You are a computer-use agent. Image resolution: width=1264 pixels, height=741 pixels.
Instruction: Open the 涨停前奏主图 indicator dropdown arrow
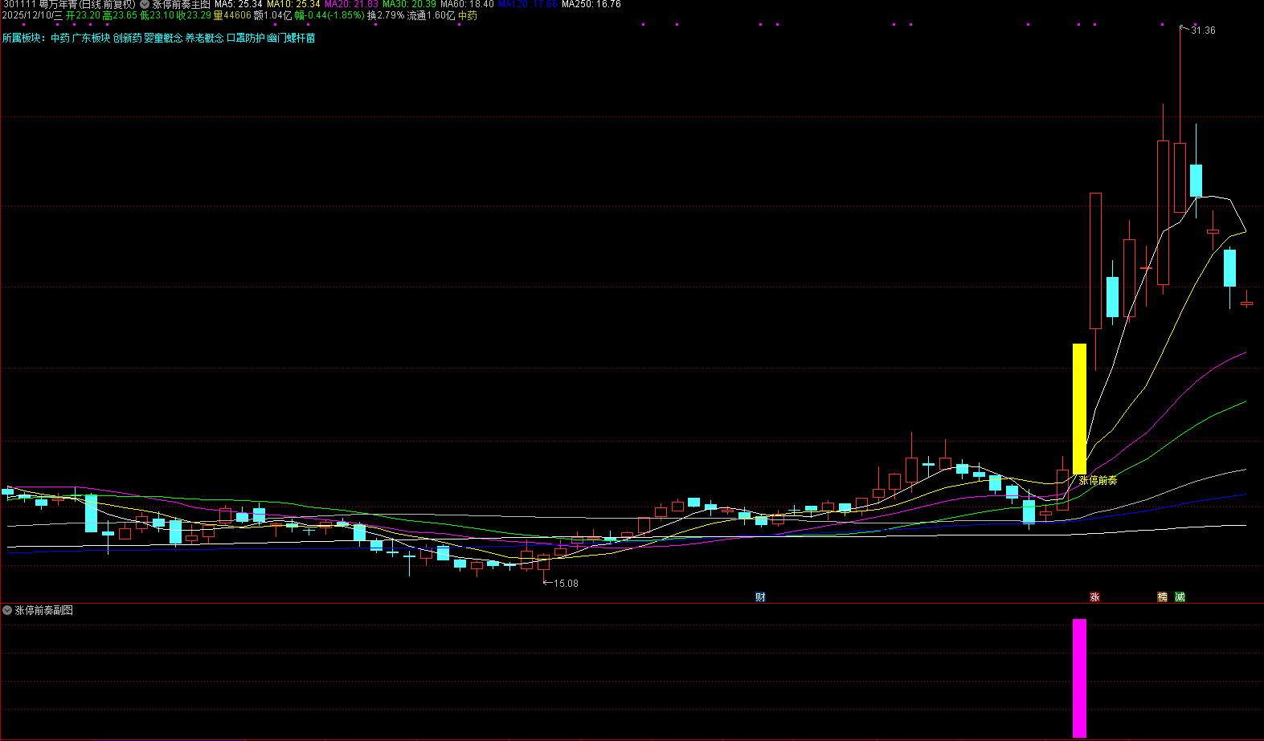pos(145,5)
